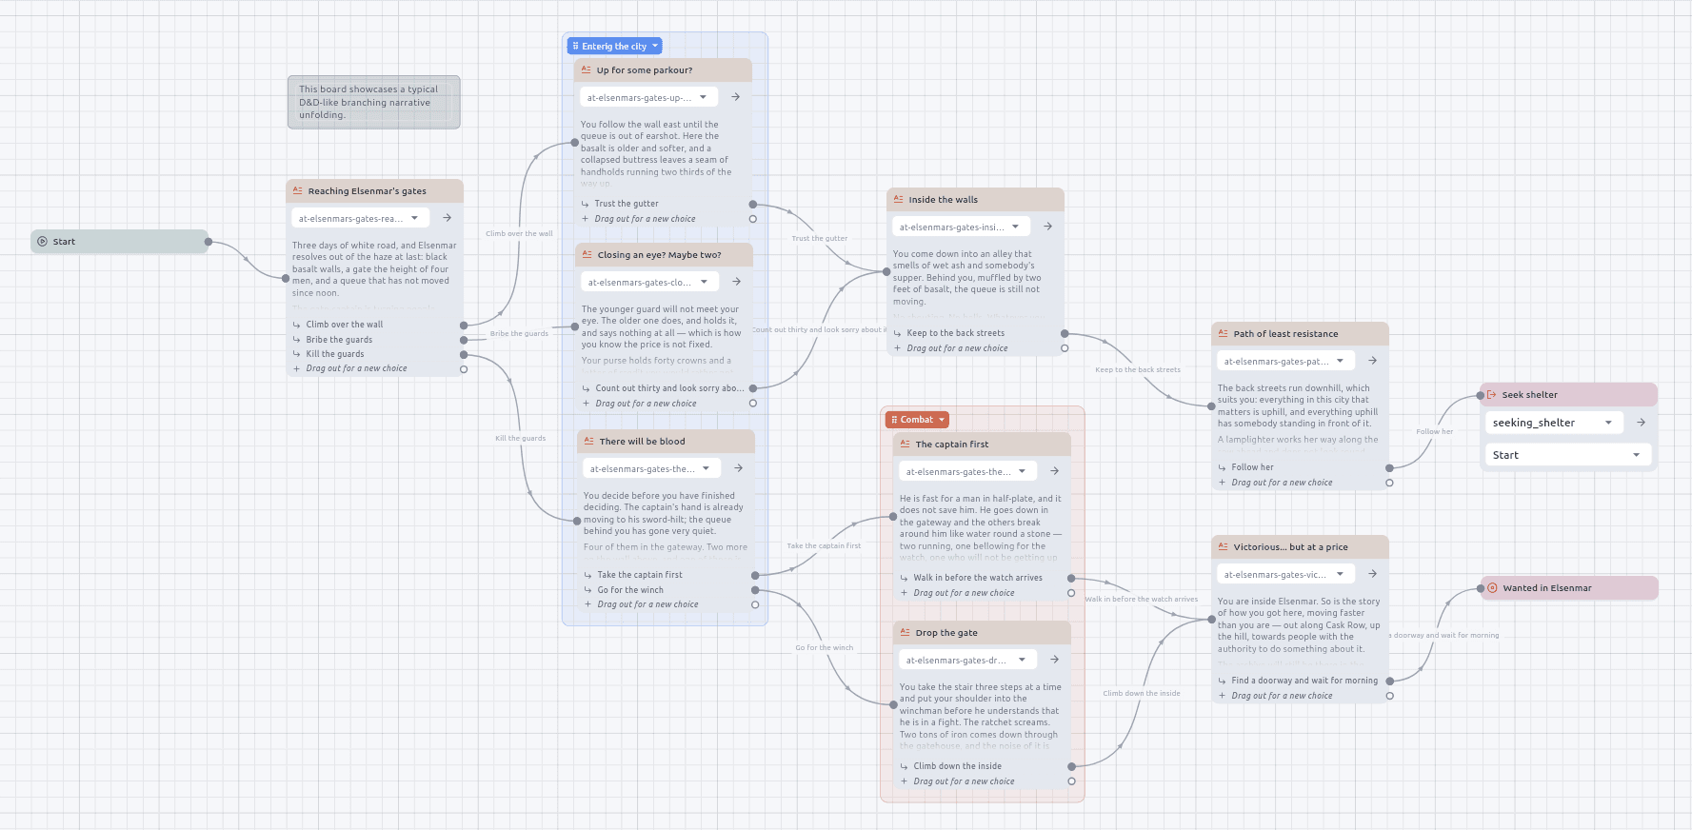Click output port of Kill the guards choice
This screenshot has height=830, width=1692.
[x=464, y=354]
